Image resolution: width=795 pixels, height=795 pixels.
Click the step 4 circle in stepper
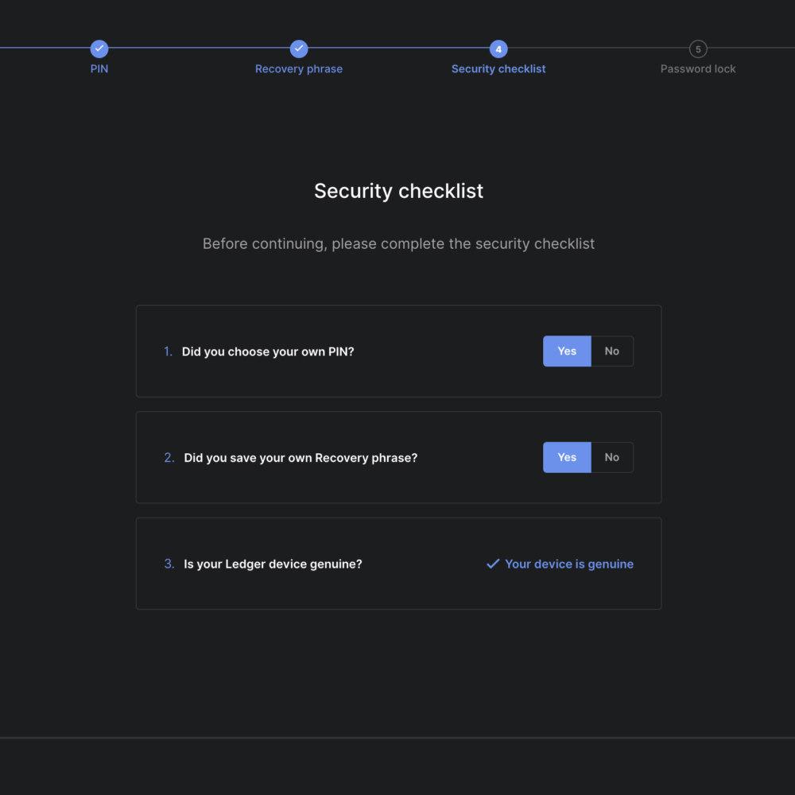498,49
